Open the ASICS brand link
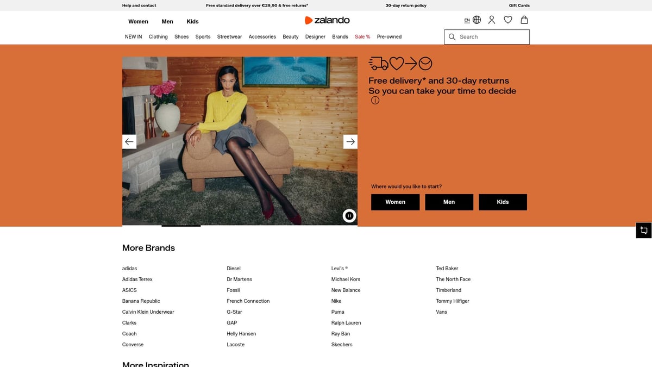This screenshot has width=652, height=367. (x=129, y=290)
